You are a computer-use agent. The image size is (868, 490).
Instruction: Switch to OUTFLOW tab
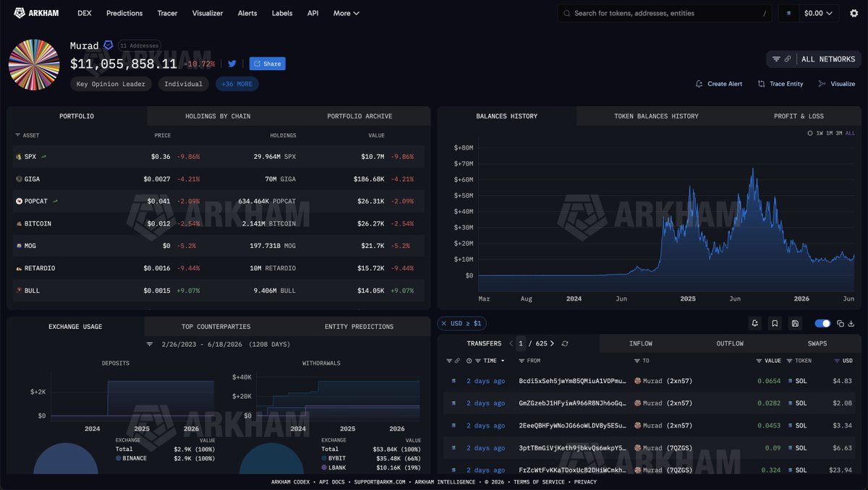pyautogui.click(x=730, y=343)
